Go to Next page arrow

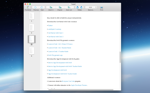tap(42, 7)
